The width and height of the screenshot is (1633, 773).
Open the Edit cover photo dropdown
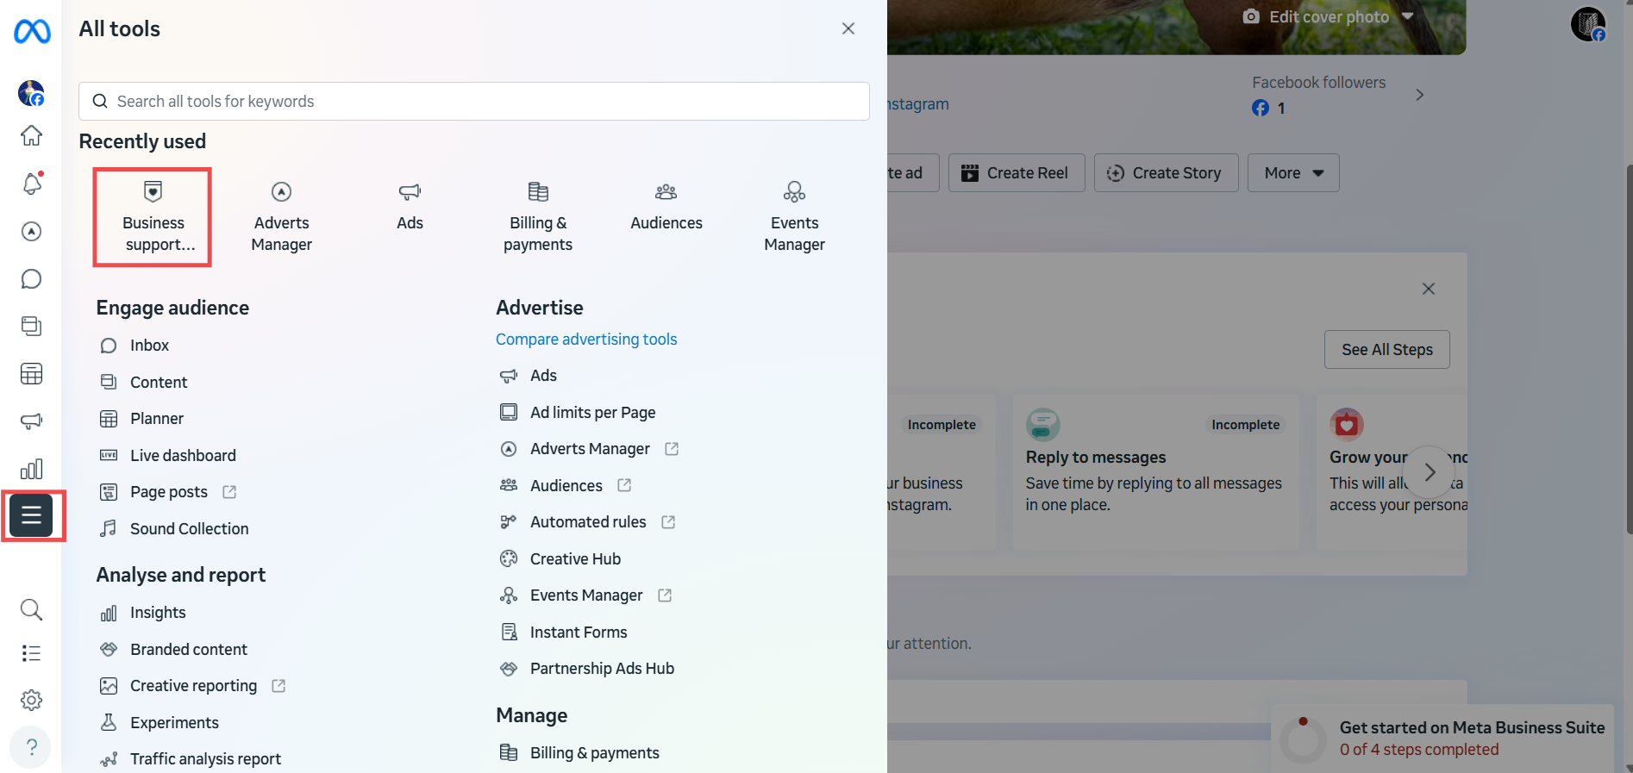[1328, 17]
